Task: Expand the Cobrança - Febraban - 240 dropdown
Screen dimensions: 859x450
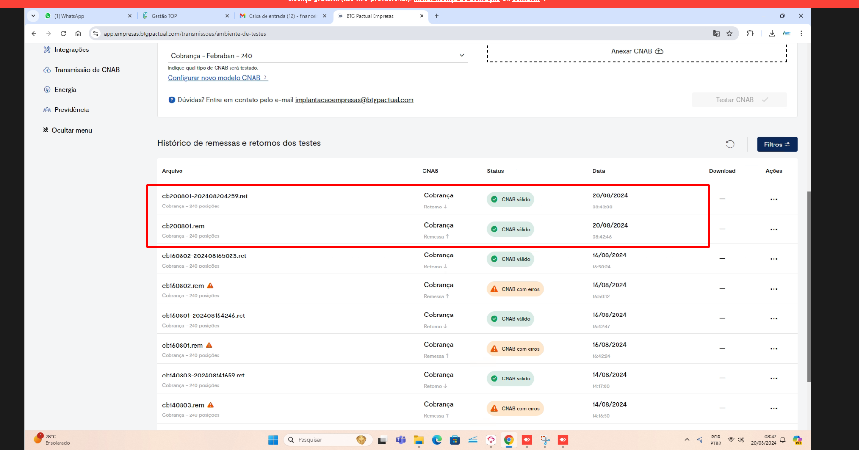Action: point(317,56)
